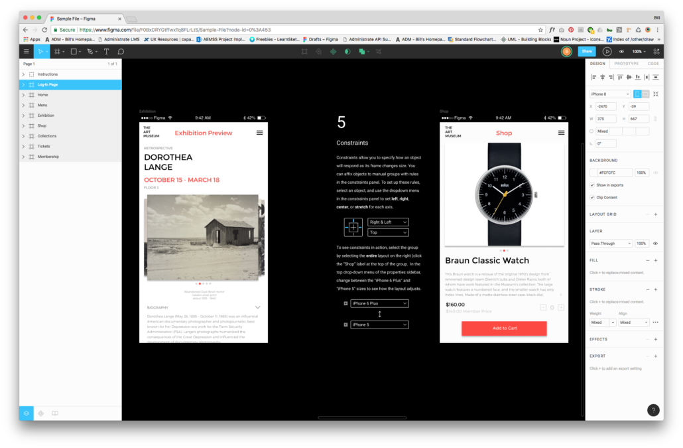Switch frame to landscape orientation
This screenshot has width=683, height=448.
click(x=645, y=94)
